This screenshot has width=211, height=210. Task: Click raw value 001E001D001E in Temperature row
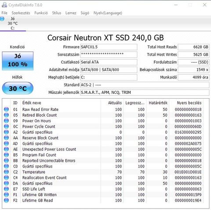(188, 172)
